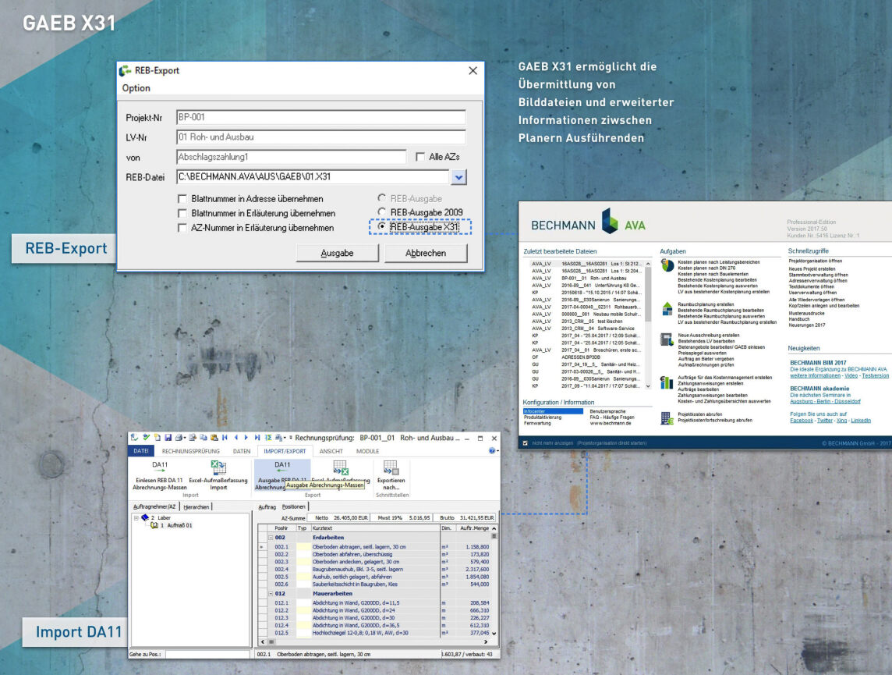Jump to last record with the toolbar arrow
The image size is (892, 675).
coord(257,438)
